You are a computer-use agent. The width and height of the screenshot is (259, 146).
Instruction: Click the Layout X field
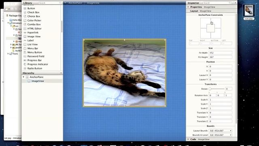coord(220,75)
